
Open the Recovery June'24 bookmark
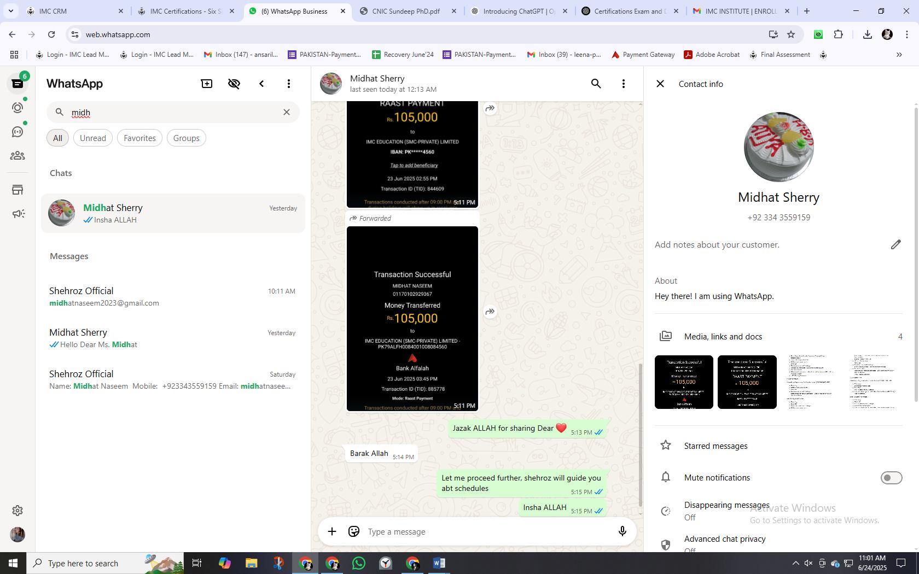coord(403,55)
